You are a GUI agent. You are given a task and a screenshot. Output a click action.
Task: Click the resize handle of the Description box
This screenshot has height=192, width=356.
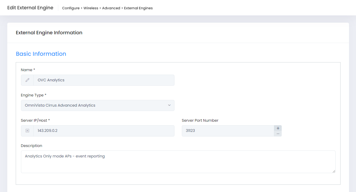click(334, 171)
